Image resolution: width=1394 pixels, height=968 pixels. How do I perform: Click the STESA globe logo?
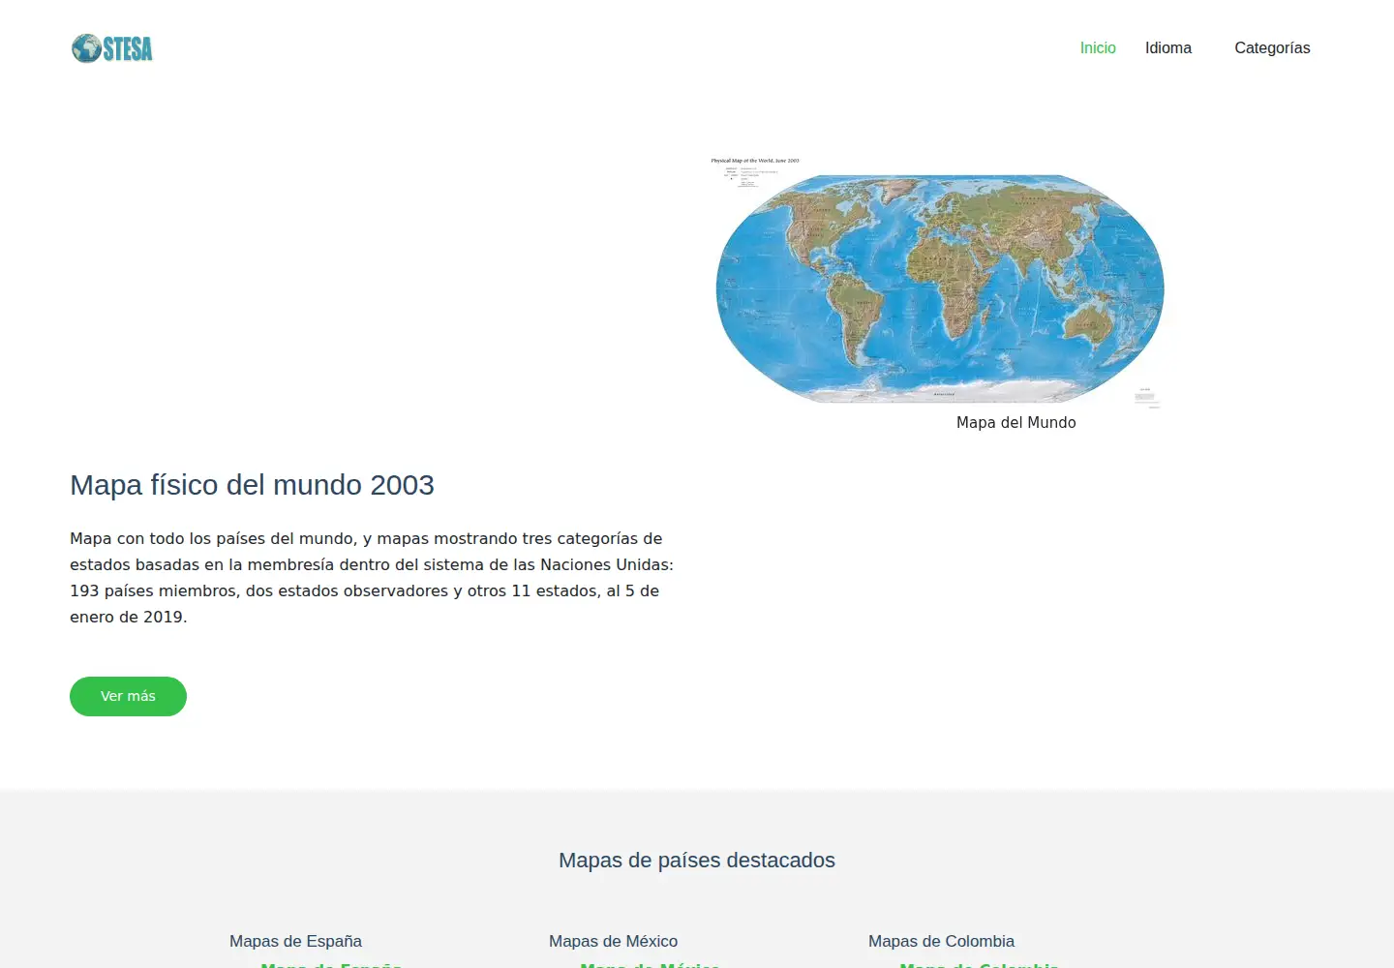(112, 48)
